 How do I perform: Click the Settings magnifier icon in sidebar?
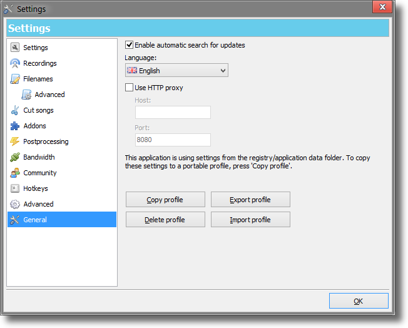15,48
